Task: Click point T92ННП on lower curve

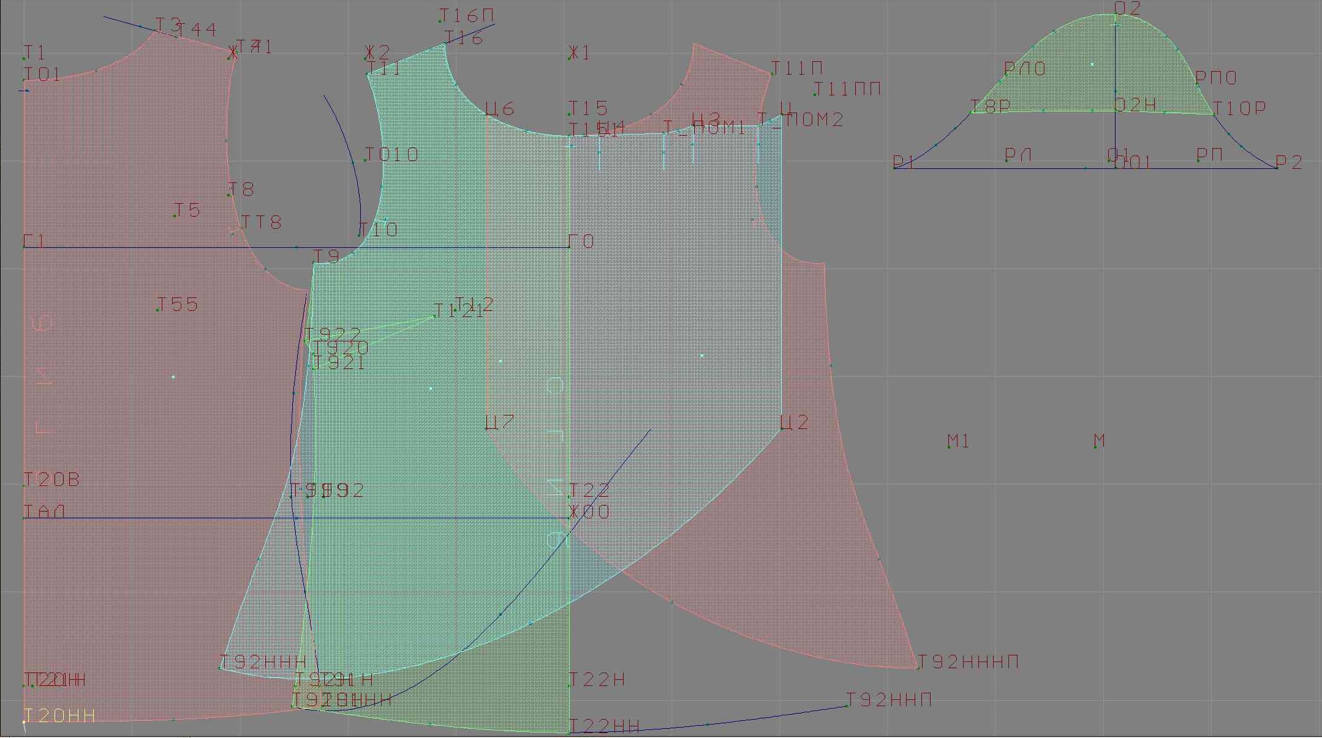Action: (847, 706)
